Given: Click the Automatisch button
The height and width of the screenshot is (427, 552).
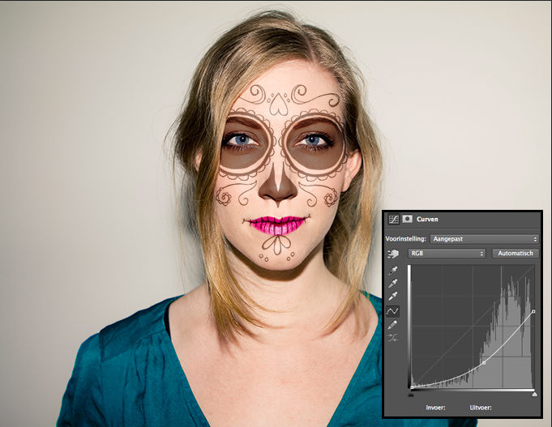Looking at the screenshot, I should click(516, 254).
